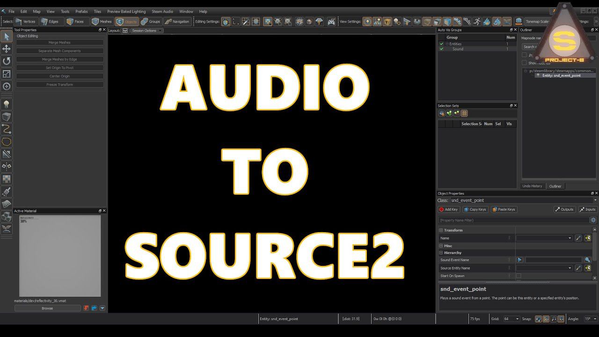Select the Selection arrow tool

coord(7,37)
